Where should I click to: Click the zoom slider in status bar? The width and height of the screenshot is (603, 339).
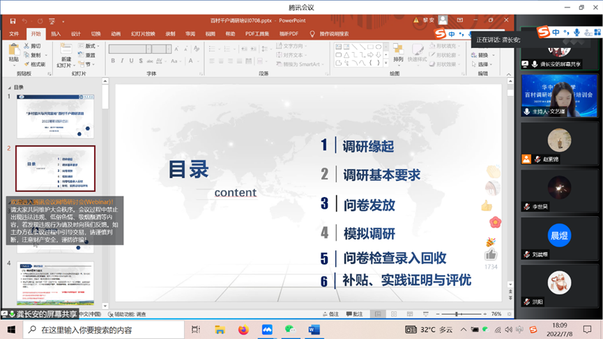click(457, 315)
